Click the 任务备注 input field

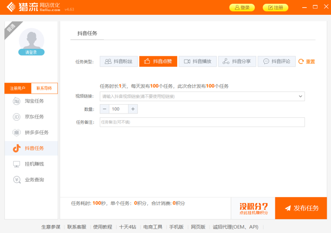point(202,122)
